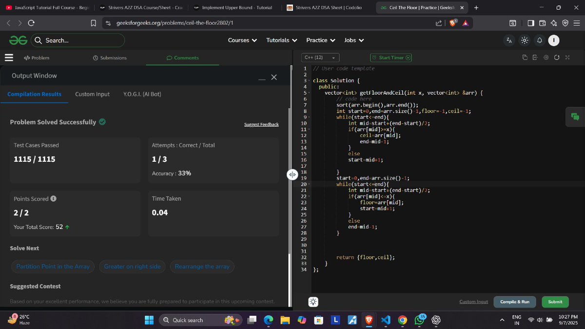The height and width of the screenshot is (329, 585).
Task: Open the Practice dropdown in navbar
Action: click(x=321, y=40)
